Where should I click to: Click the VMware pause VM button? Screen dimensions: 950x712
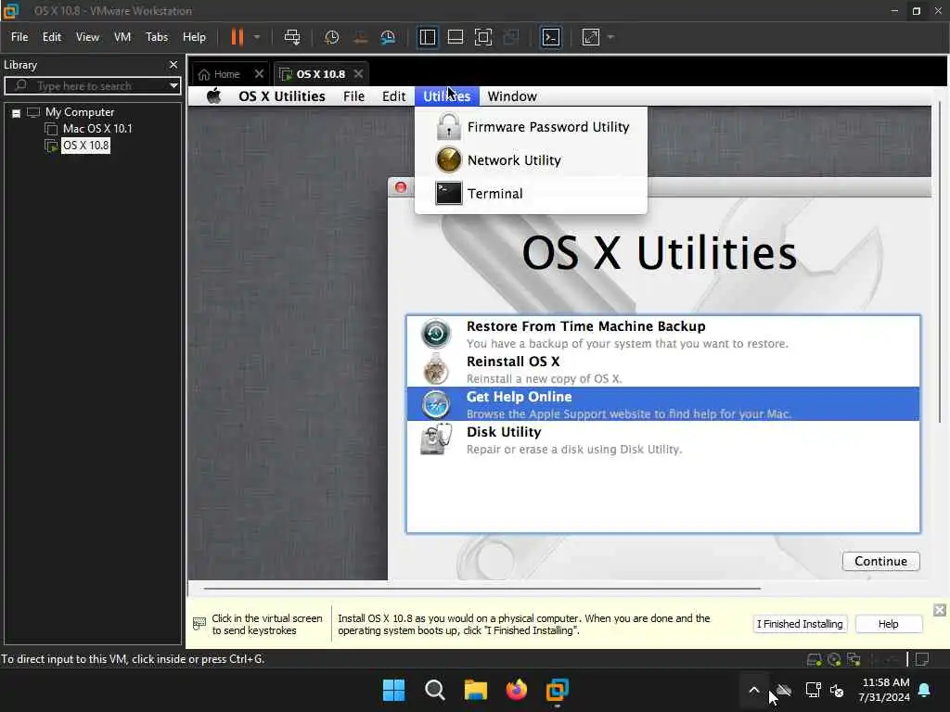[237, 37]
